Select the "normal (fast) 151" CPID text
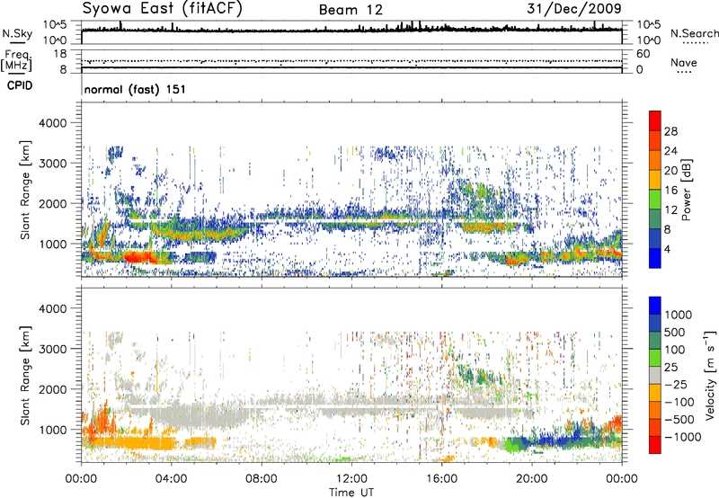 [x=136, y=89]
